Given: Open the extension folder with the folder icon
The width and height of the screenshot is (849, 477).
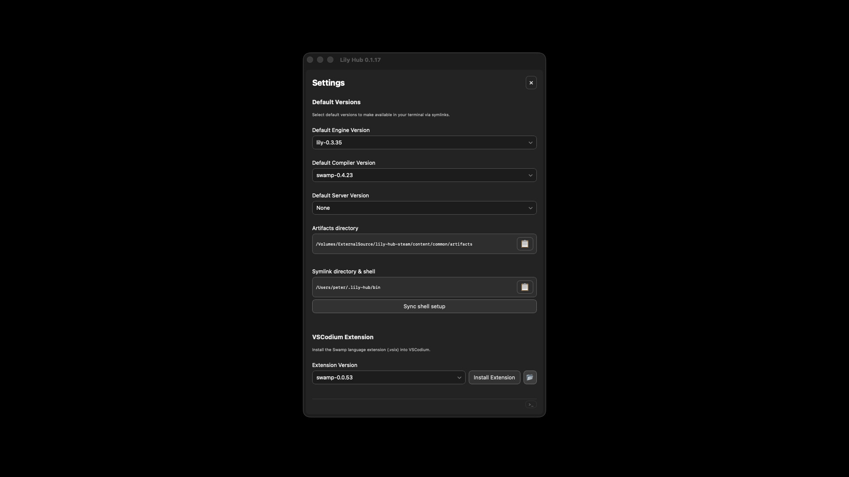Looking at the screenshot, I should pos(530,378).
